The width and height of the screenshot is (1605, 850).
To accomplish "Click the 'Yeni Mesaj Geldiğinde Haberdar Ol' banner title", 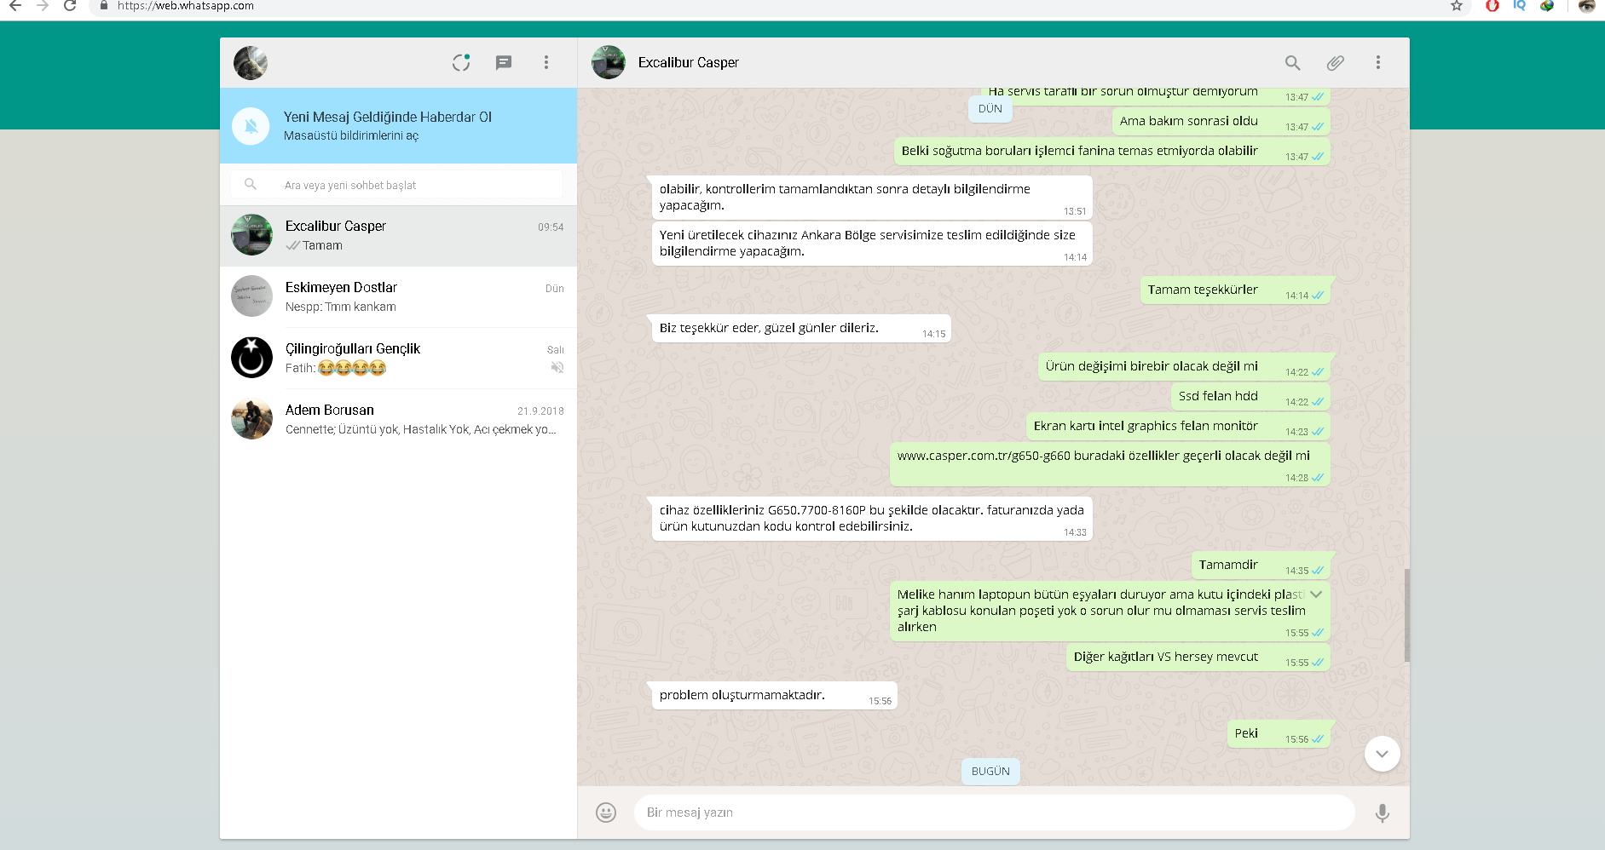I will (388, 117).
